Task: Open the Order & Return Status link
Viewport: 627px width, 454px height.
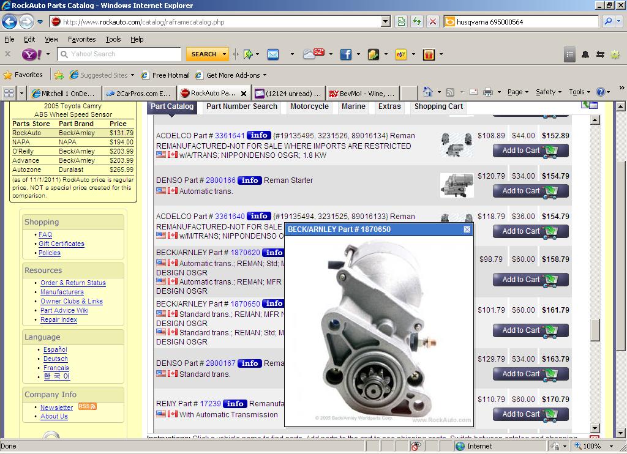Action: coord(73,283)
